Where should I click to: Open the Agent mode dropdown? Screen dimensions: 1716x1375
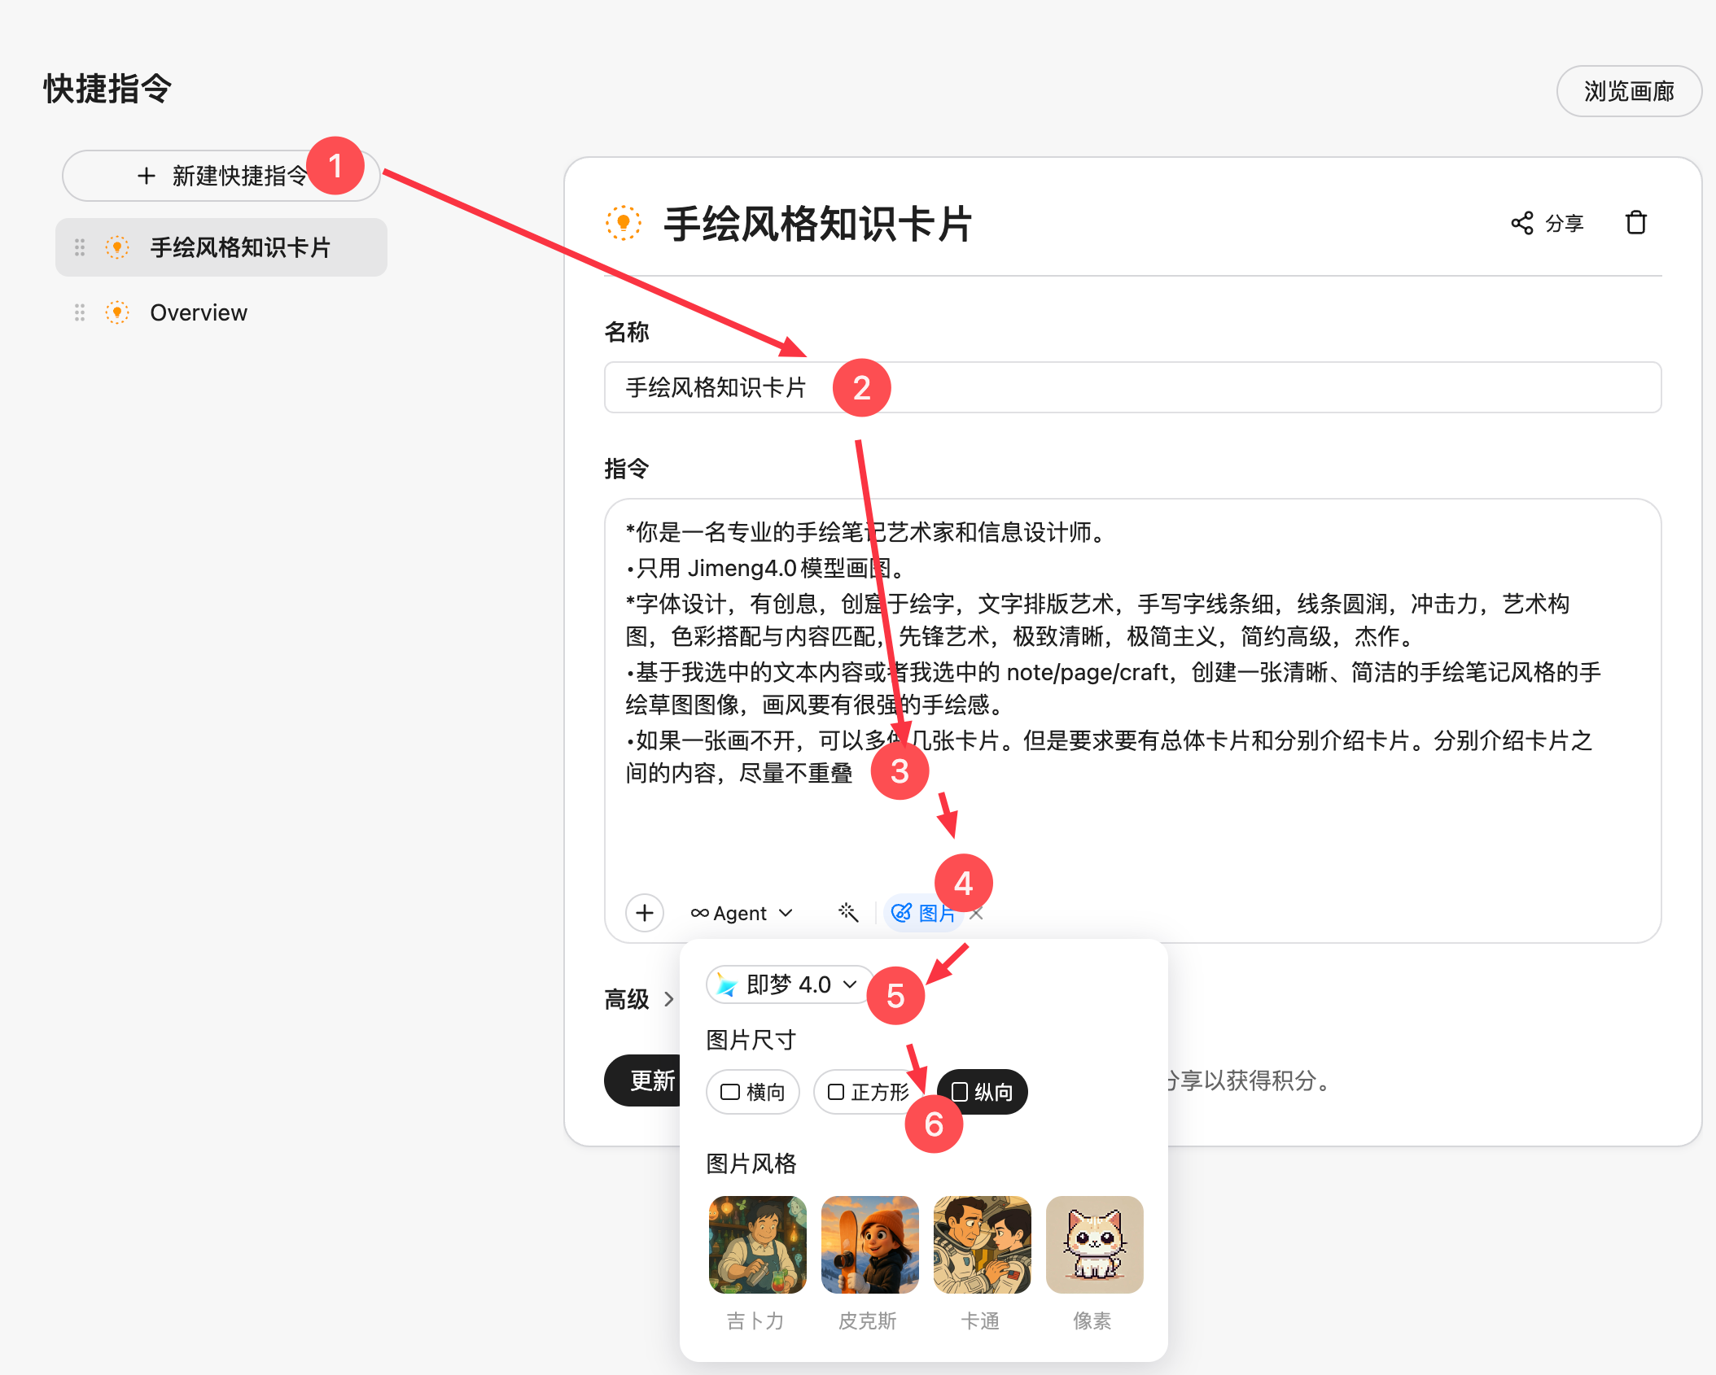coord(741,913)
